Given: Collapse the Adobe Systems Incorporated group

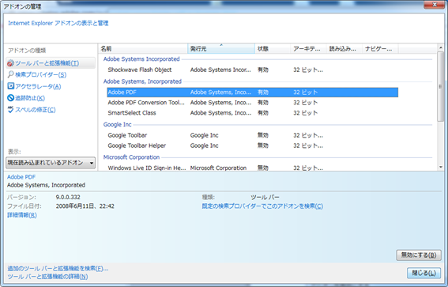Looking at the screenshot, I should pos(141,59).
